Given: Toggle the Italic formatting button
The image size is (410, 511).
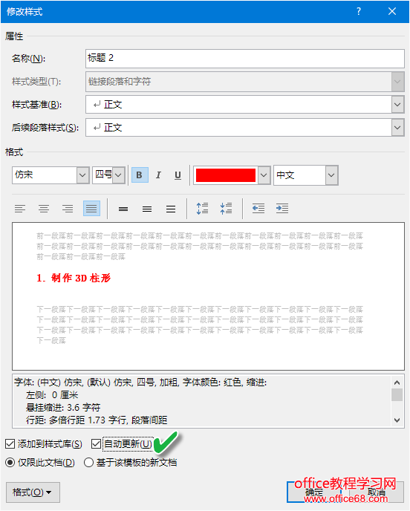Looking at the screenshot, I should point(158,175).
